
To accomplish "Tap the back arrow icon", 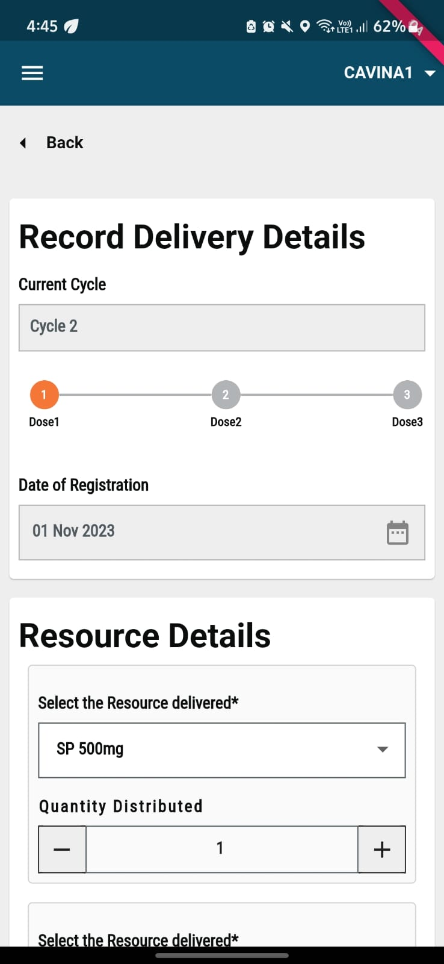I will [23, 143].
